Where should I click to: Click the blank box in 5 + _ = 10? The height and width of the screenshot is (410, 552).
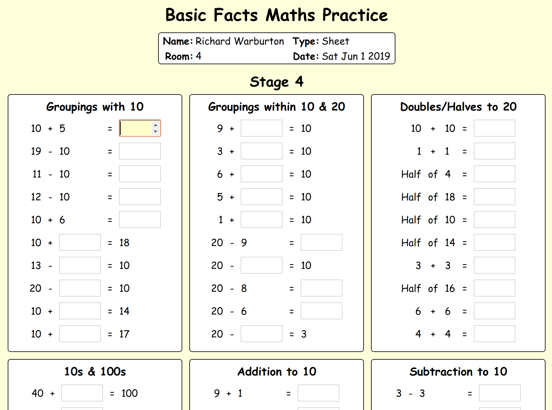[261, 197]
